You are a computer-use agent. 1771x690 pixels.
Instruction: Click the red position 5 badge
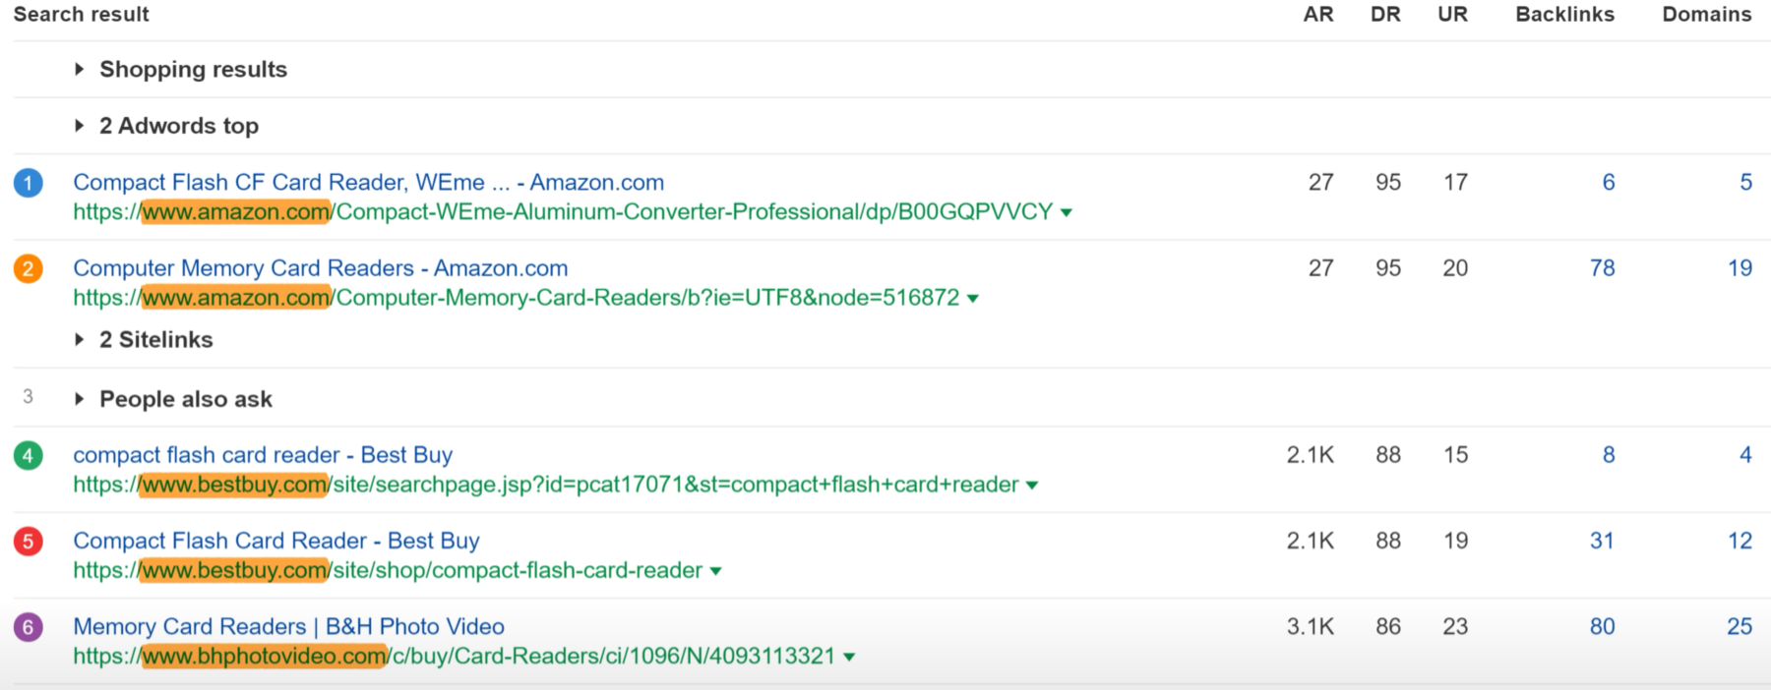tap(28, 541)
